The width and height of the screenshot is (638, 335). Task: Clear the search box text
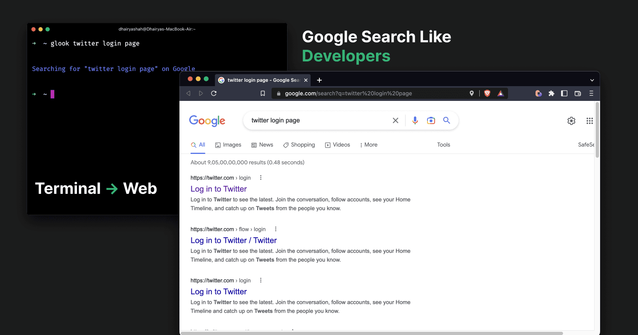[396, 120]
